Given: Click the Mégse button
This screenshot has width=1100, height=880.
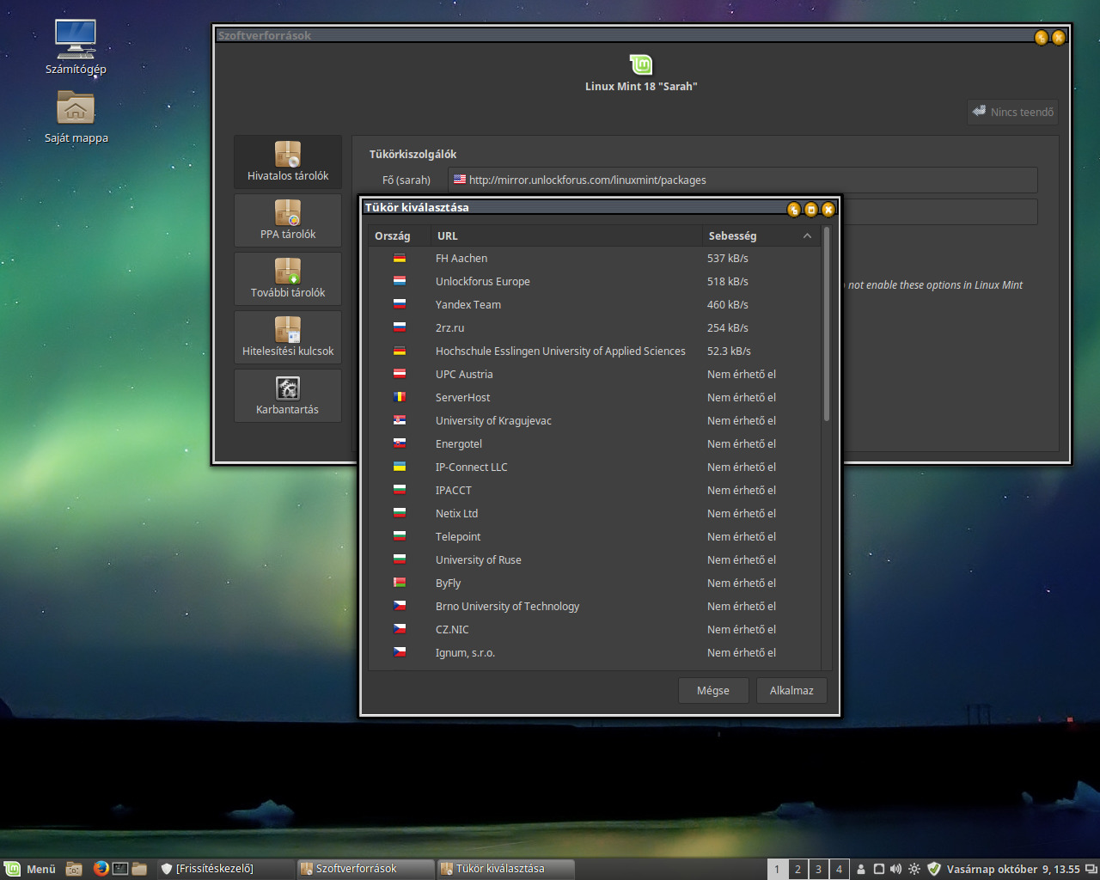Looking at the screenshot, I should coord(713,690).
